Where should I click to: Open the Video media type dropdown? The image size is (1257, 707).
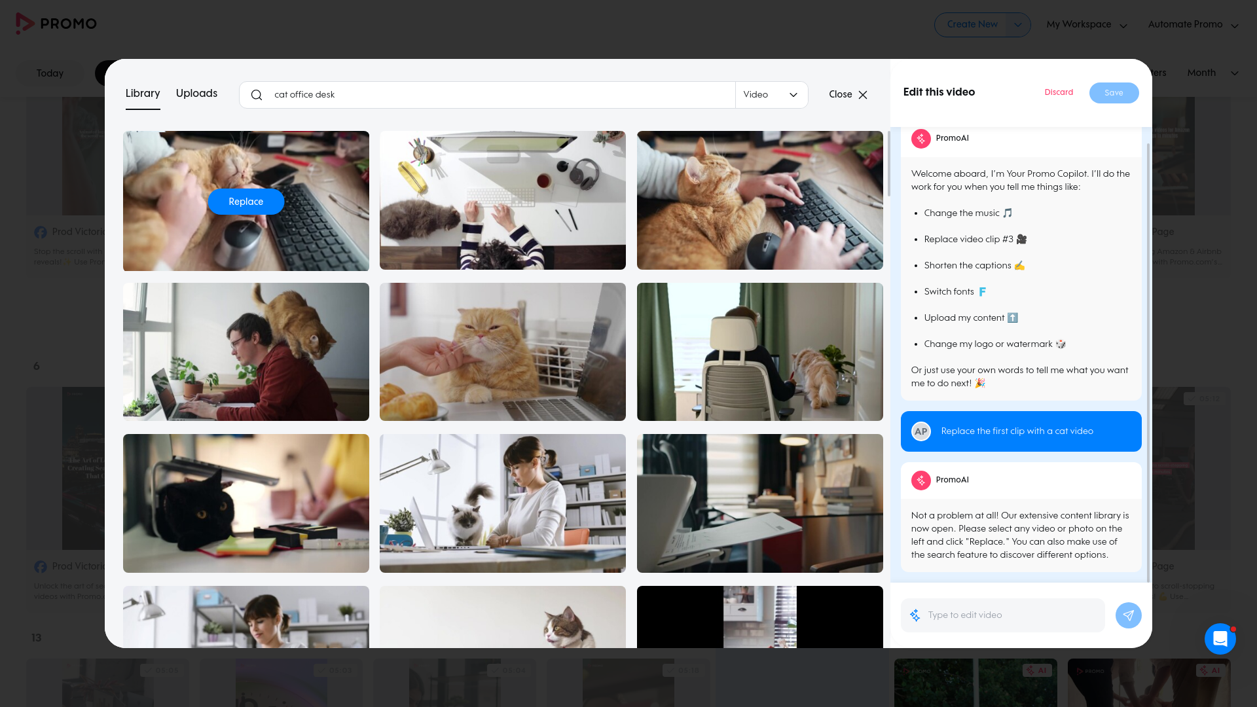[x=771, y=95]
